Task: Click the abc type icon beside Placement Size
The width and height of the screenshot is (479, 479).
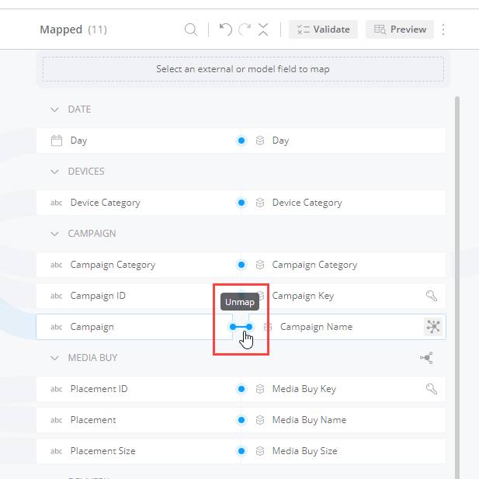Action: click(x=57, y=451)
